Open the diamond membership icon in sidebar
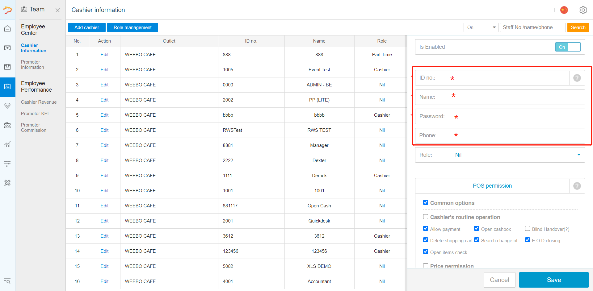This screenshot has height=291, width=593. coord(7,106)
